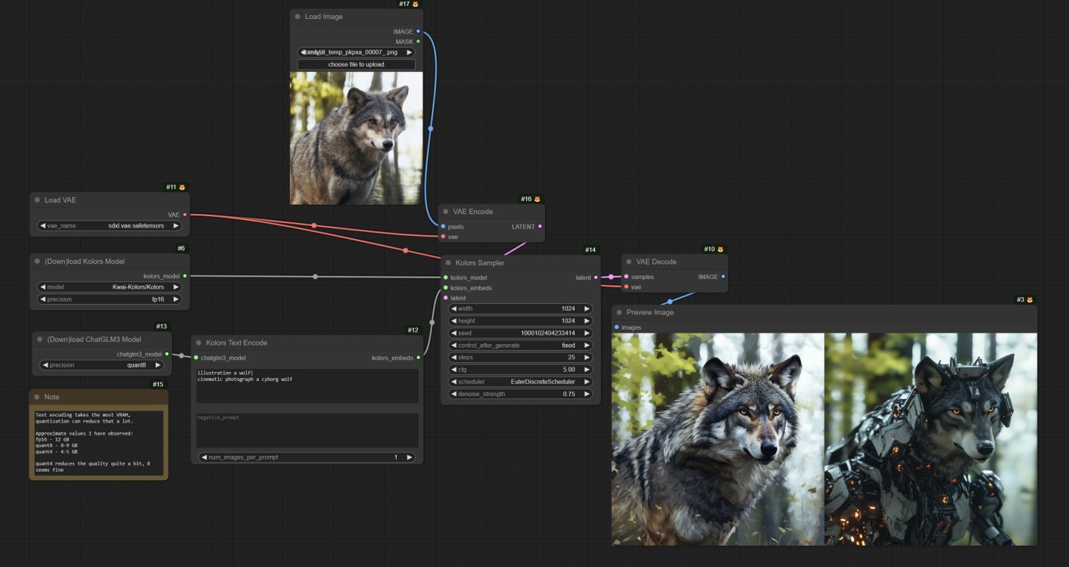
Task: Click the LATENT output port on VAE Encode
Action: (540, 226)
